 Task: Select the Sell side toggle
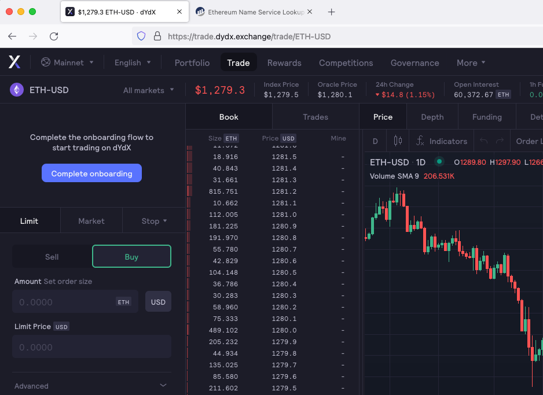point(52,256)
